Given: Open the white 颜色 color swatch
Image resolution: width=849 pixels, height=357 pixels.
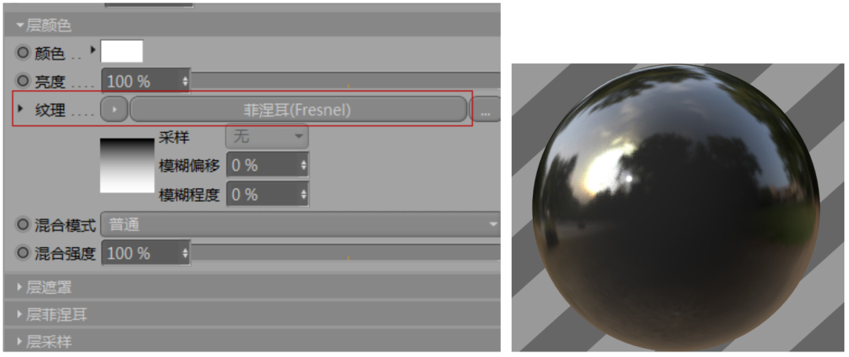Looking at the screenshot, I should click(x=122, y=51).
